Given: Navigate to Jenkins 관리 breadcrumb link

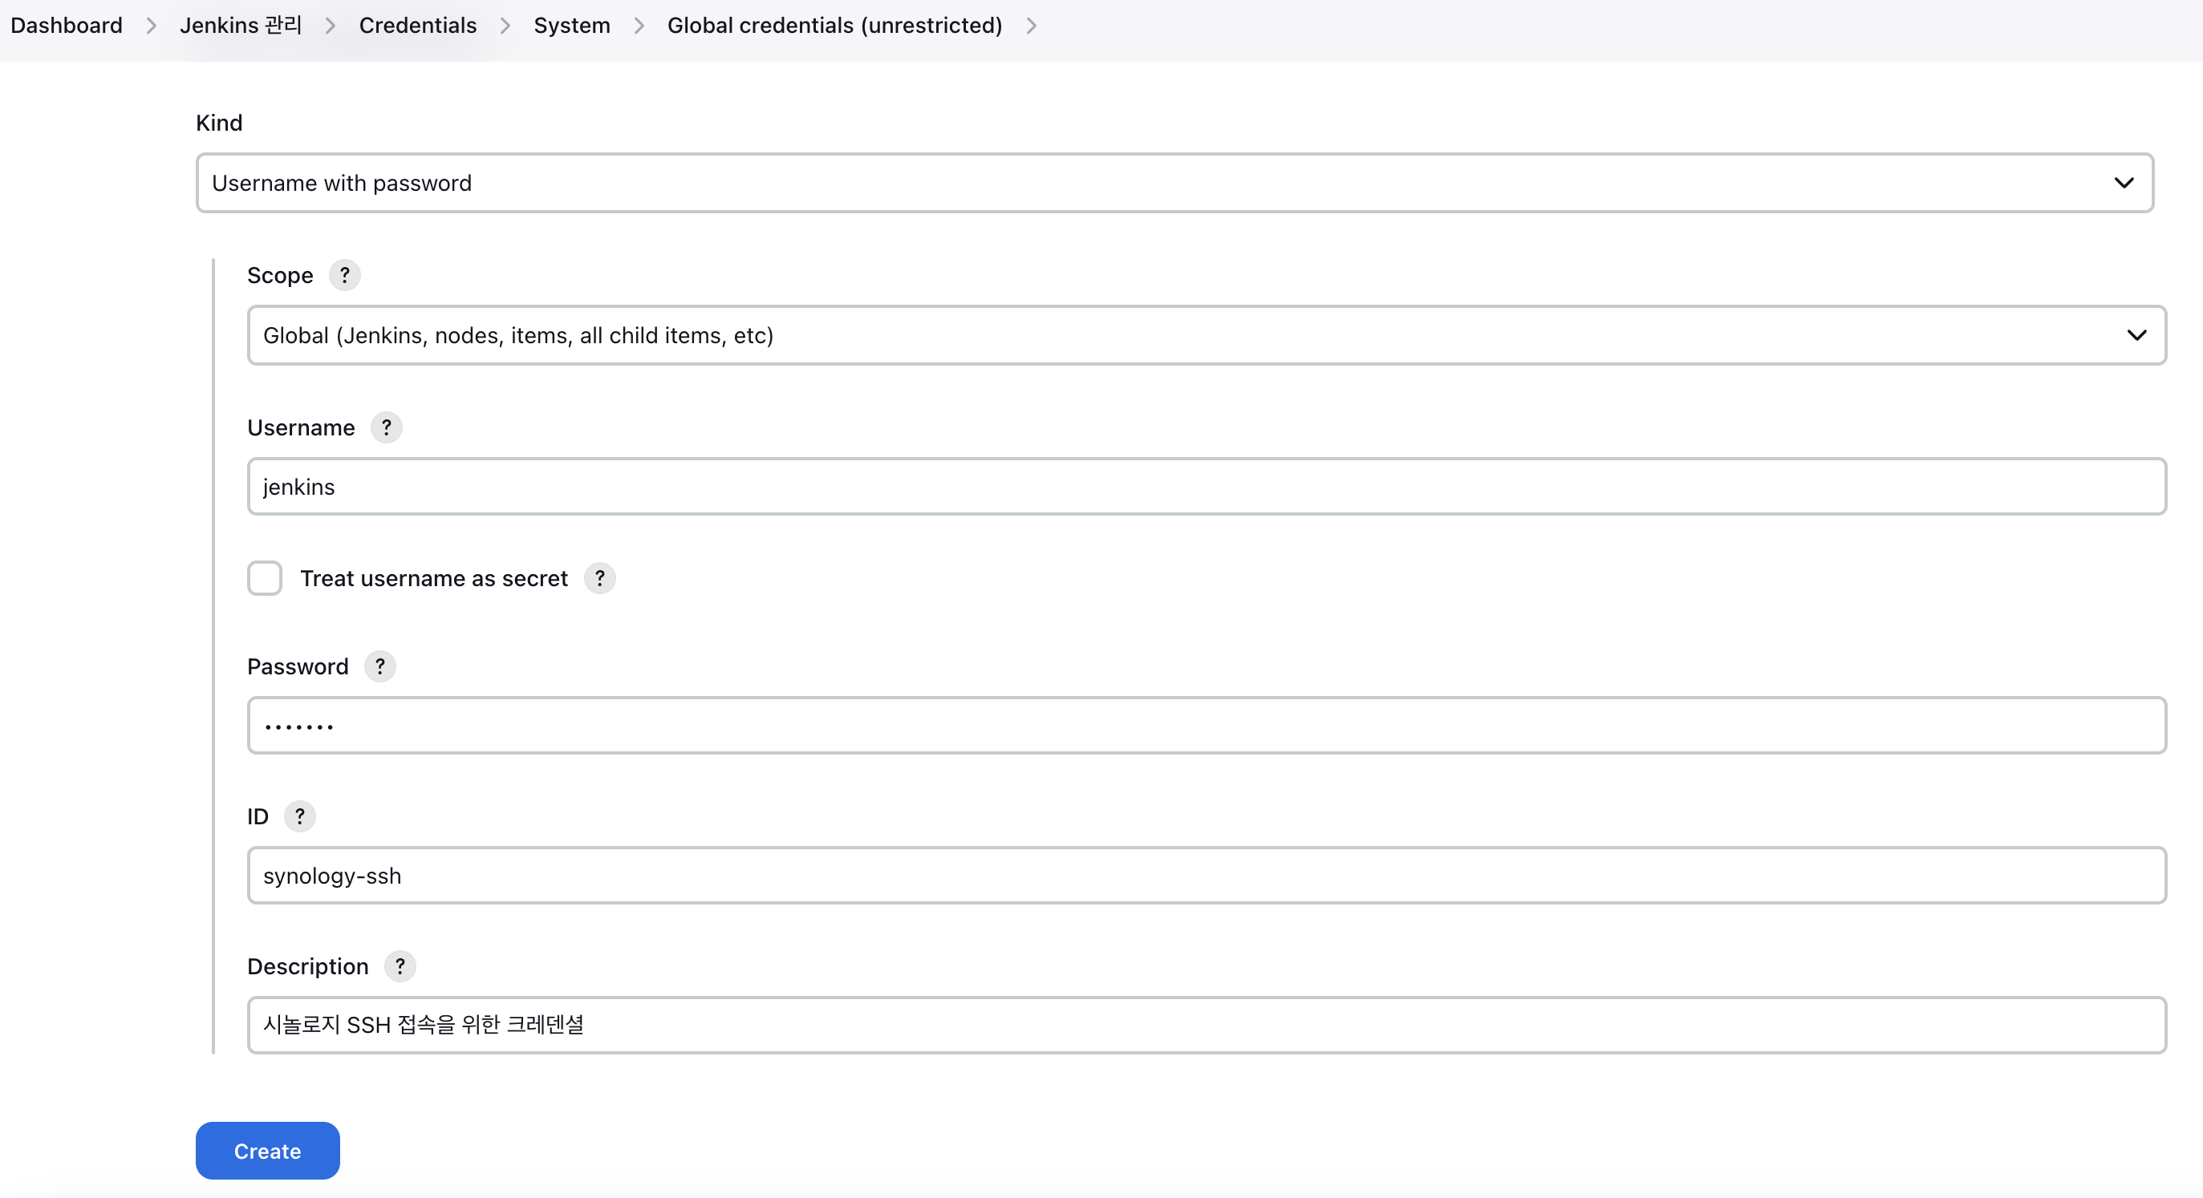Looking at the screenshot, I should point(241,26).
